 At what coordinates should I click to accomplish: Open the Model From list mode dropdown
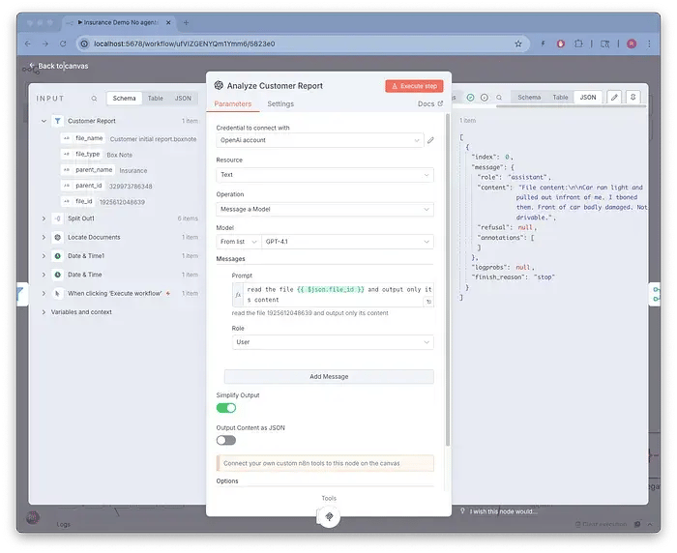(x=238, y=242)
